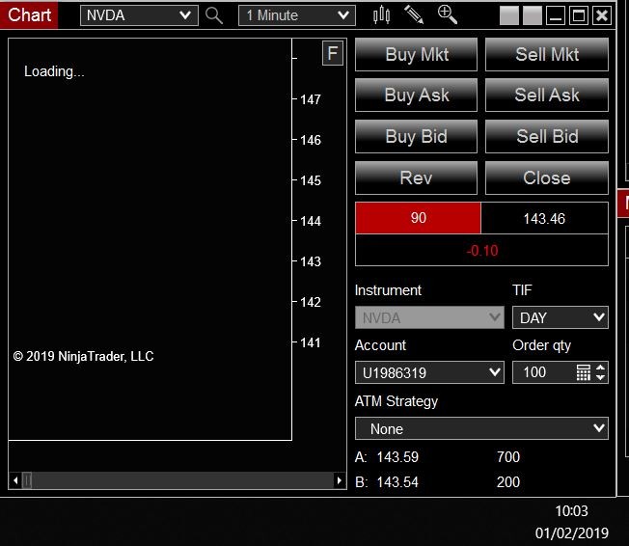The width and height of the screenshot is (629, 546).
Task: Click the -0.10 PnL display
Action: [481, 251]
